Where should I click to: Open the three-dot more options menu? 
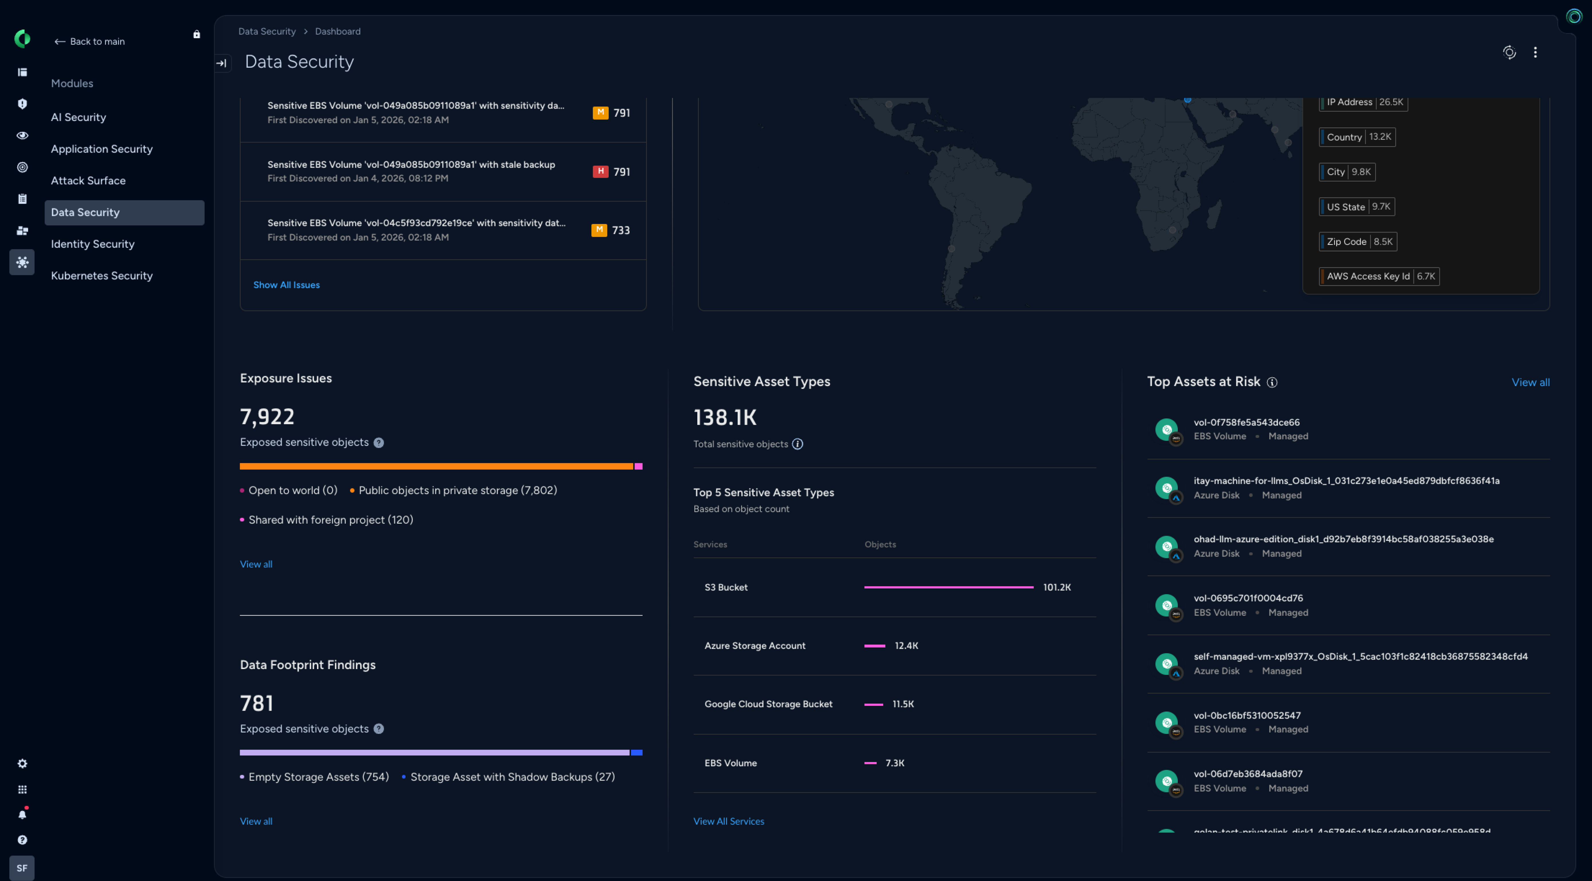[x=1535, y=52]
